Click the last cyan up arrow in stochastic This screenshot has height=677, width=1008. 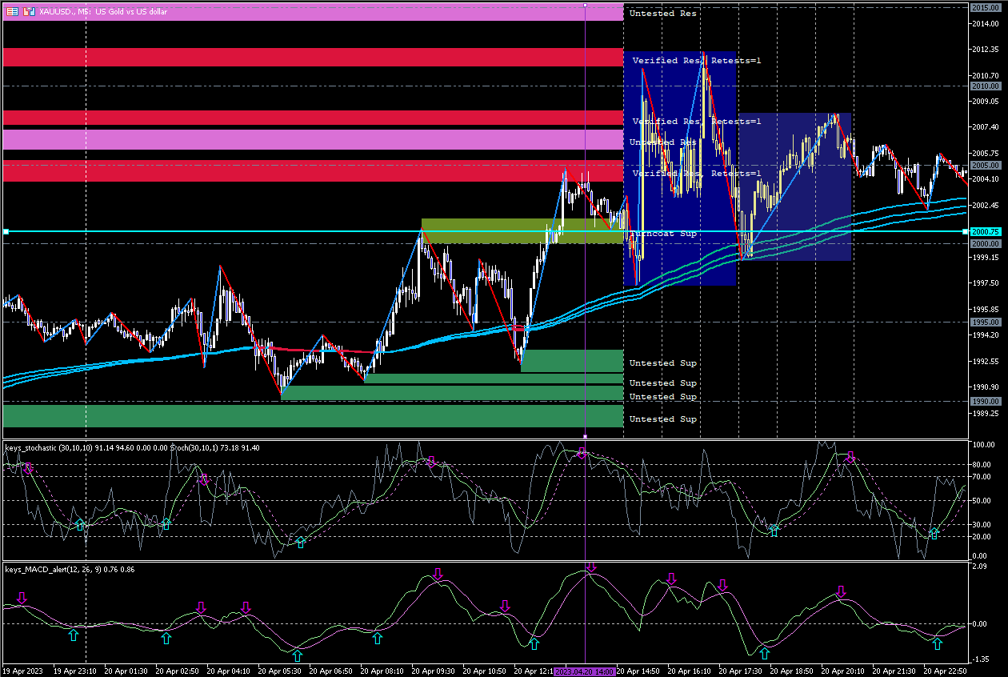(x=934, y=533)
